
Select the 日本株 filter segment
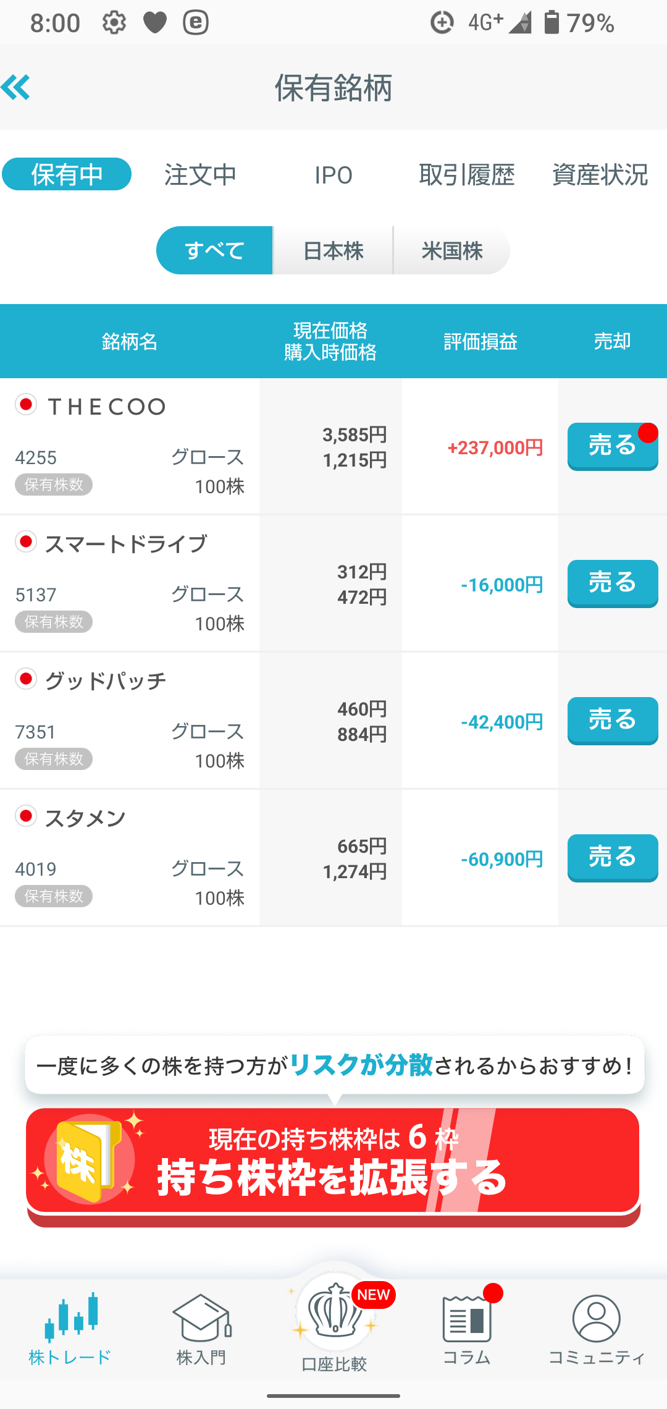(x=333, y=250)
